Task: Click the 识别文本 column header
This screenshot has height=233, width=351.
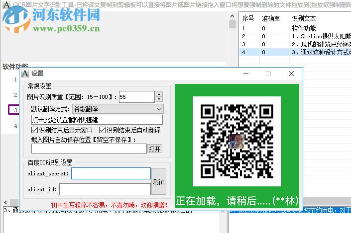Action: 320,18
